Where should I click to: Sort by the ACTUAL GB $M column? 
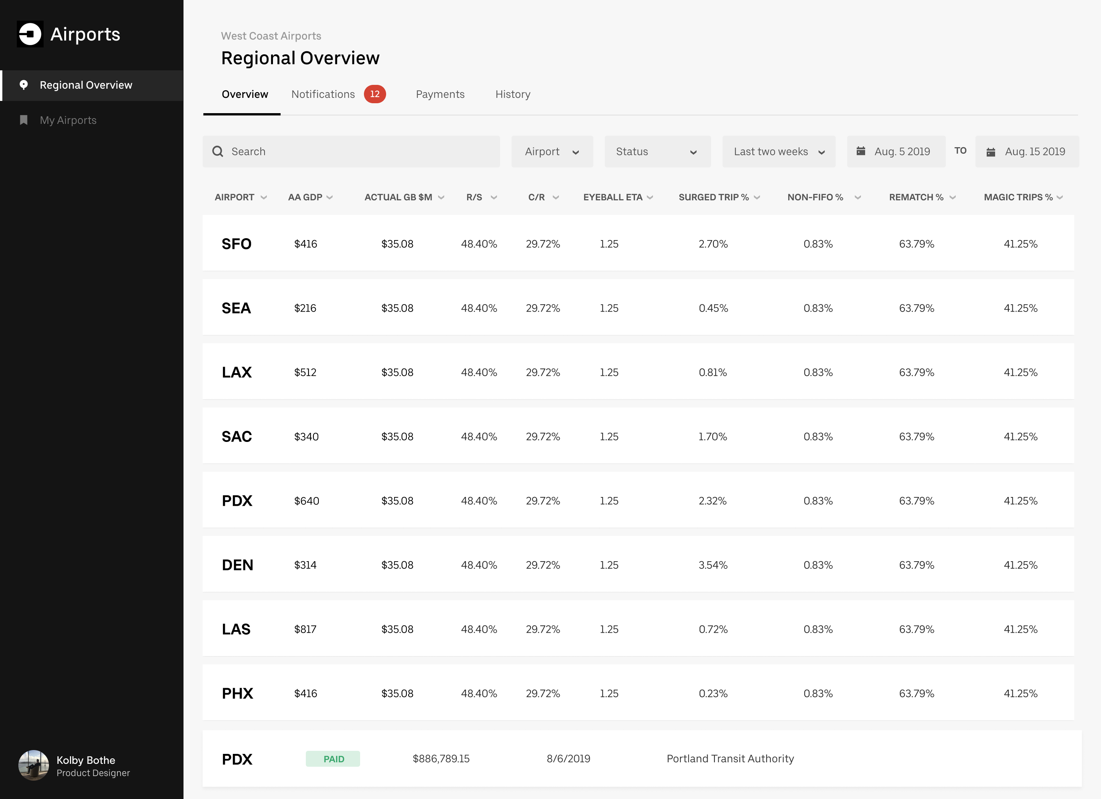404,197
